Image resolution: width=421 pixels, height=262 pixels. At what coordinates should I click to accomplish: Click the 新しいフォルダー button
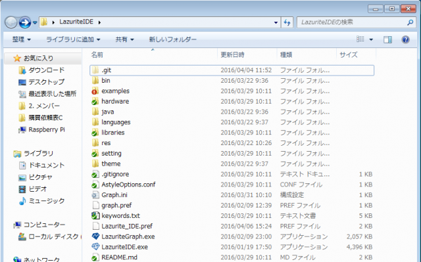tap(172, 39)
